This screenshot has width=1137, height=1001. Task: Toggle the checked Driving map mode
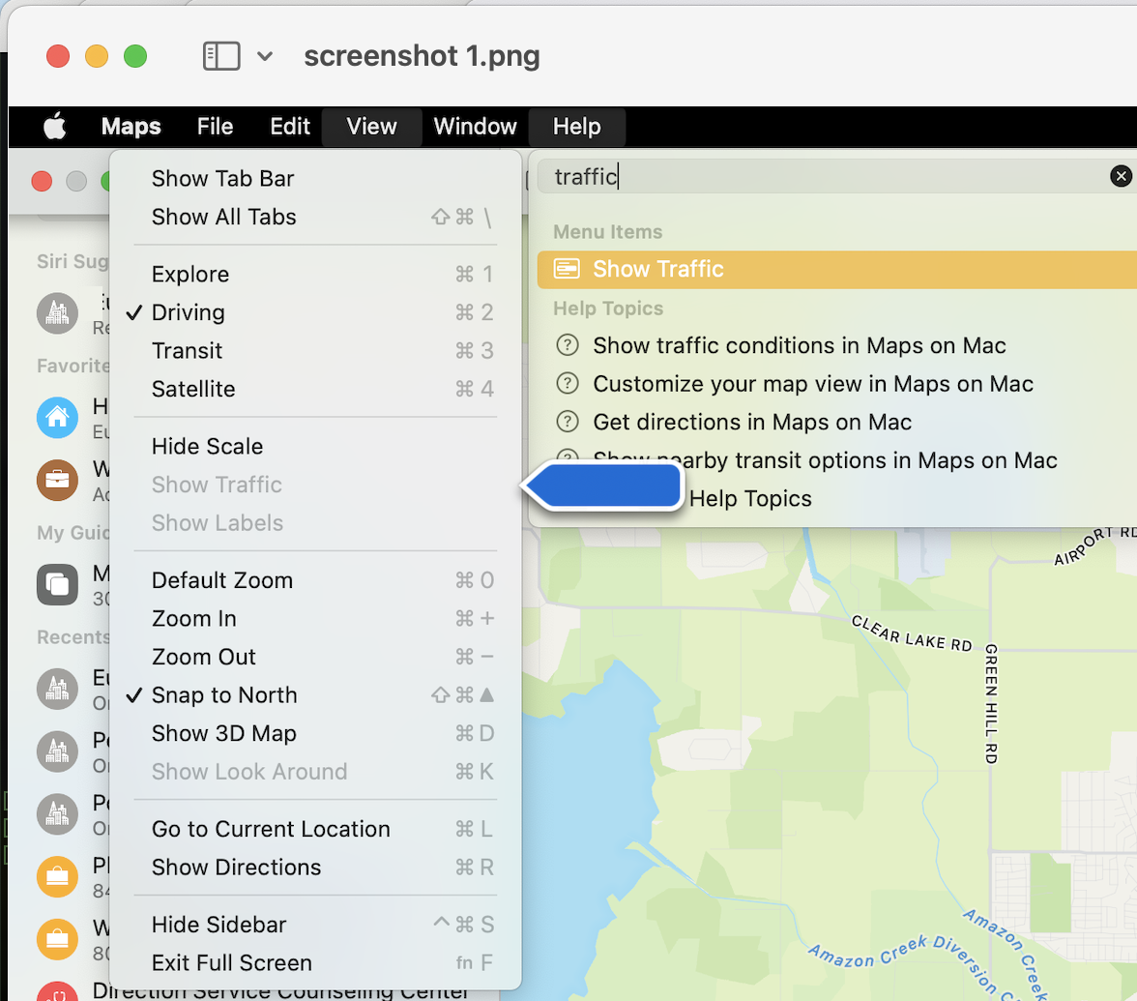(315, 312)
